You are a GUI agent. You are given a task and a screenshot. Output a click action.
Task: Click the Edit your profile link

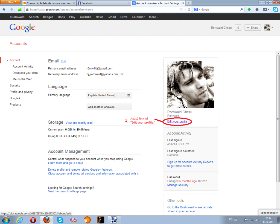(177, 121)
